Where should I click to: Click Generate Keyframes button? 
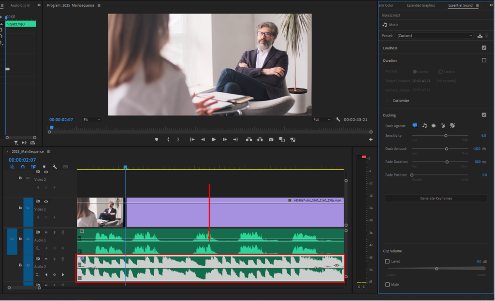pyautogui.click(x=436, y=199)
